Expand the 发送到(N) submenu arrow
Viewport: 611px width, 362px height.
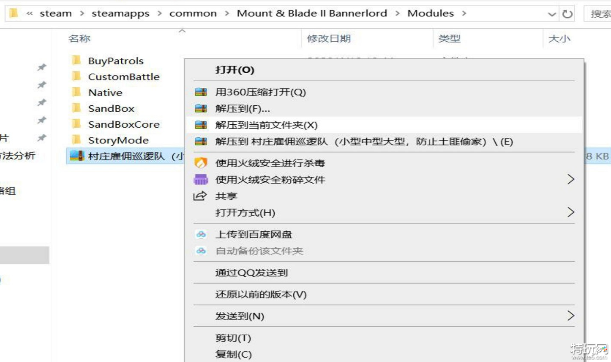571,316
